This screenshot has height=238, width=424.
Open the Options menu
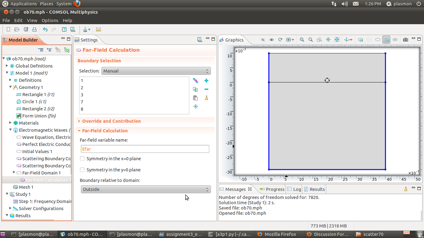[50, 20]
